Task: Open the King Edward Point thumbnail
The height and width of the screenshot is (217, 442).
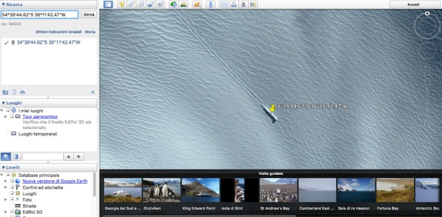Action: (201, 190)
